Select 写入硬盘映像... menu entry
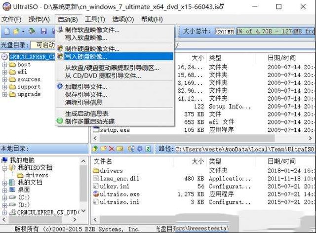The height and width of the screenshot is (233, 316). pos(115,56)
